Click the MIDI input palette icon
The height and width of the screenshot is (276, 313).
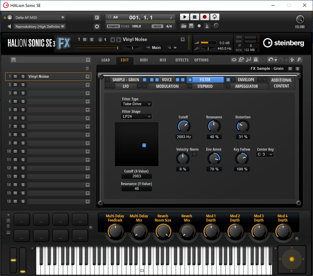coord(10,17)
